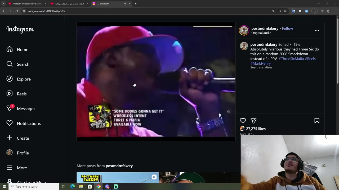
Task: Toggle video sound with speaker icon
Action: [x=228, y=112]
